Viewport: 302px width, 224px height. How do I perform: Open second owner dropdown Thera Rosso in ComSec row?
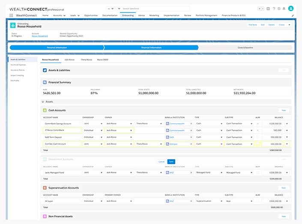click(149, 144)
